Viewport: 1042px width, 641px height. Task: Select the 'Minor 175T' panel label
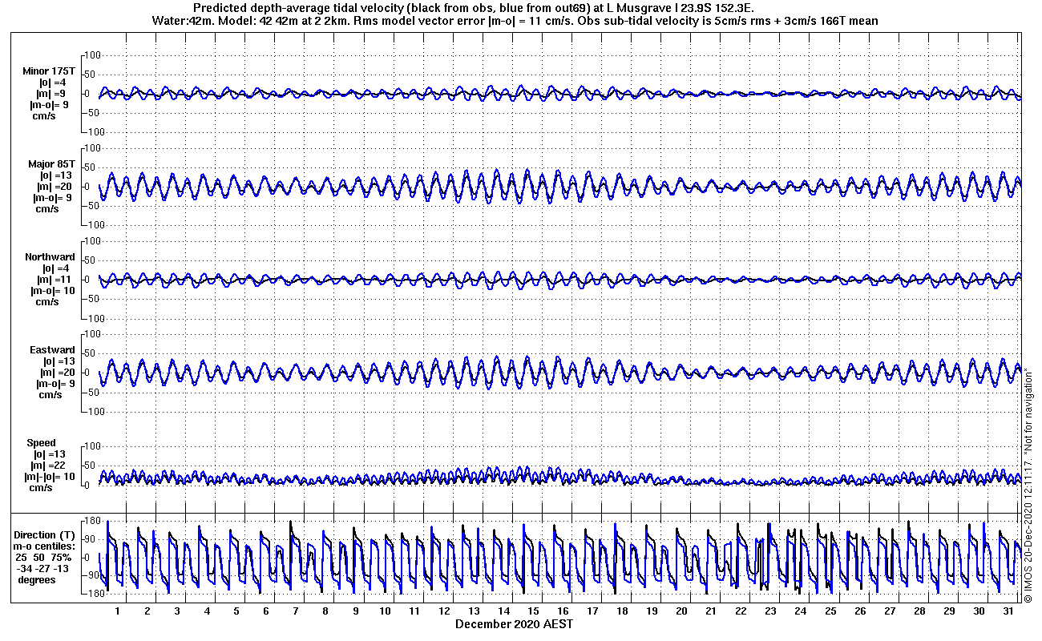(x=50, y=71)
